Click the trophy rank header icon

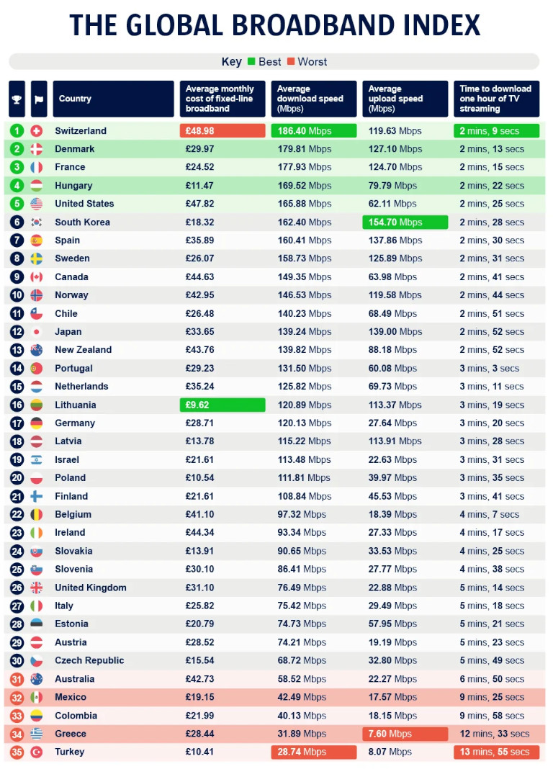(17, 99)
